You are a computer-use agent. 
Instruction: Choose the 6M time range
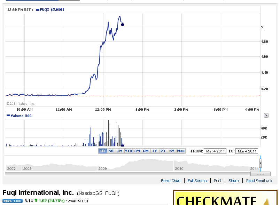coord(146,151)
